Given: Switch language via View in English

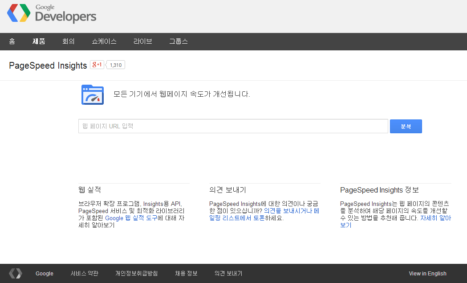Looking at the screenshot, I should click(x=427, y=274).
